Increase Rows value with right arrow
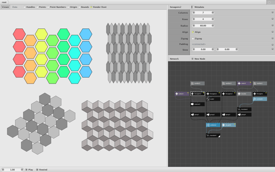This screenshot has width=275, height=172. [213, 19]
